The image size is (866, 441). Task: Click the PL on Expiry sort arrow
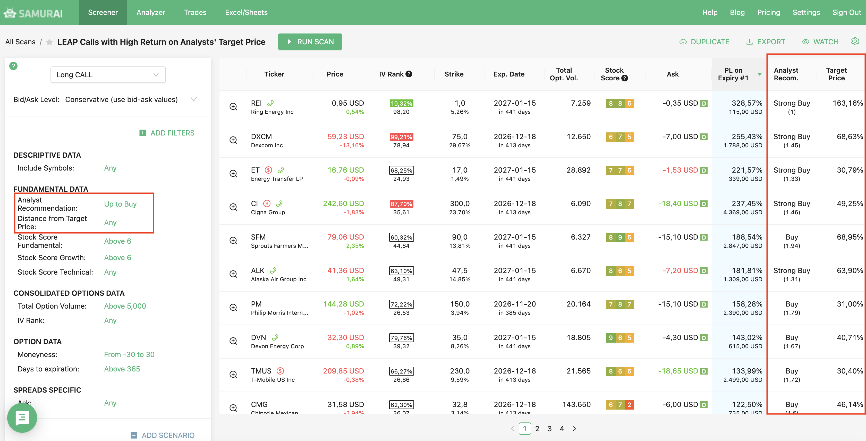click(x=759, y=74)
